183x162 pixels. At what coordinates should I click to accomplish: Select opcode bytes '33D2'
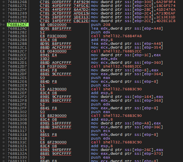[x=45, y=59]
